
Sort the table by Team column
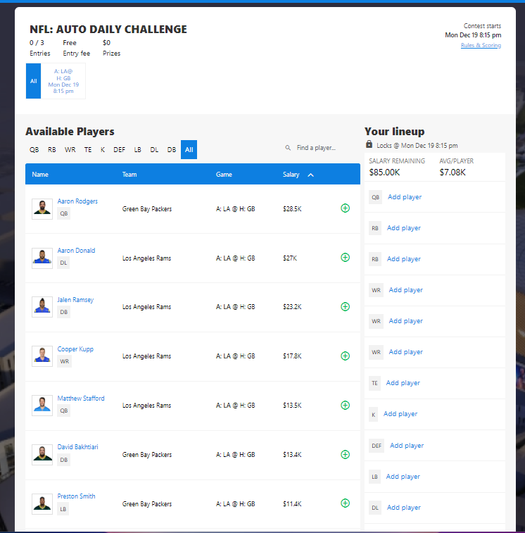(129, 175)
